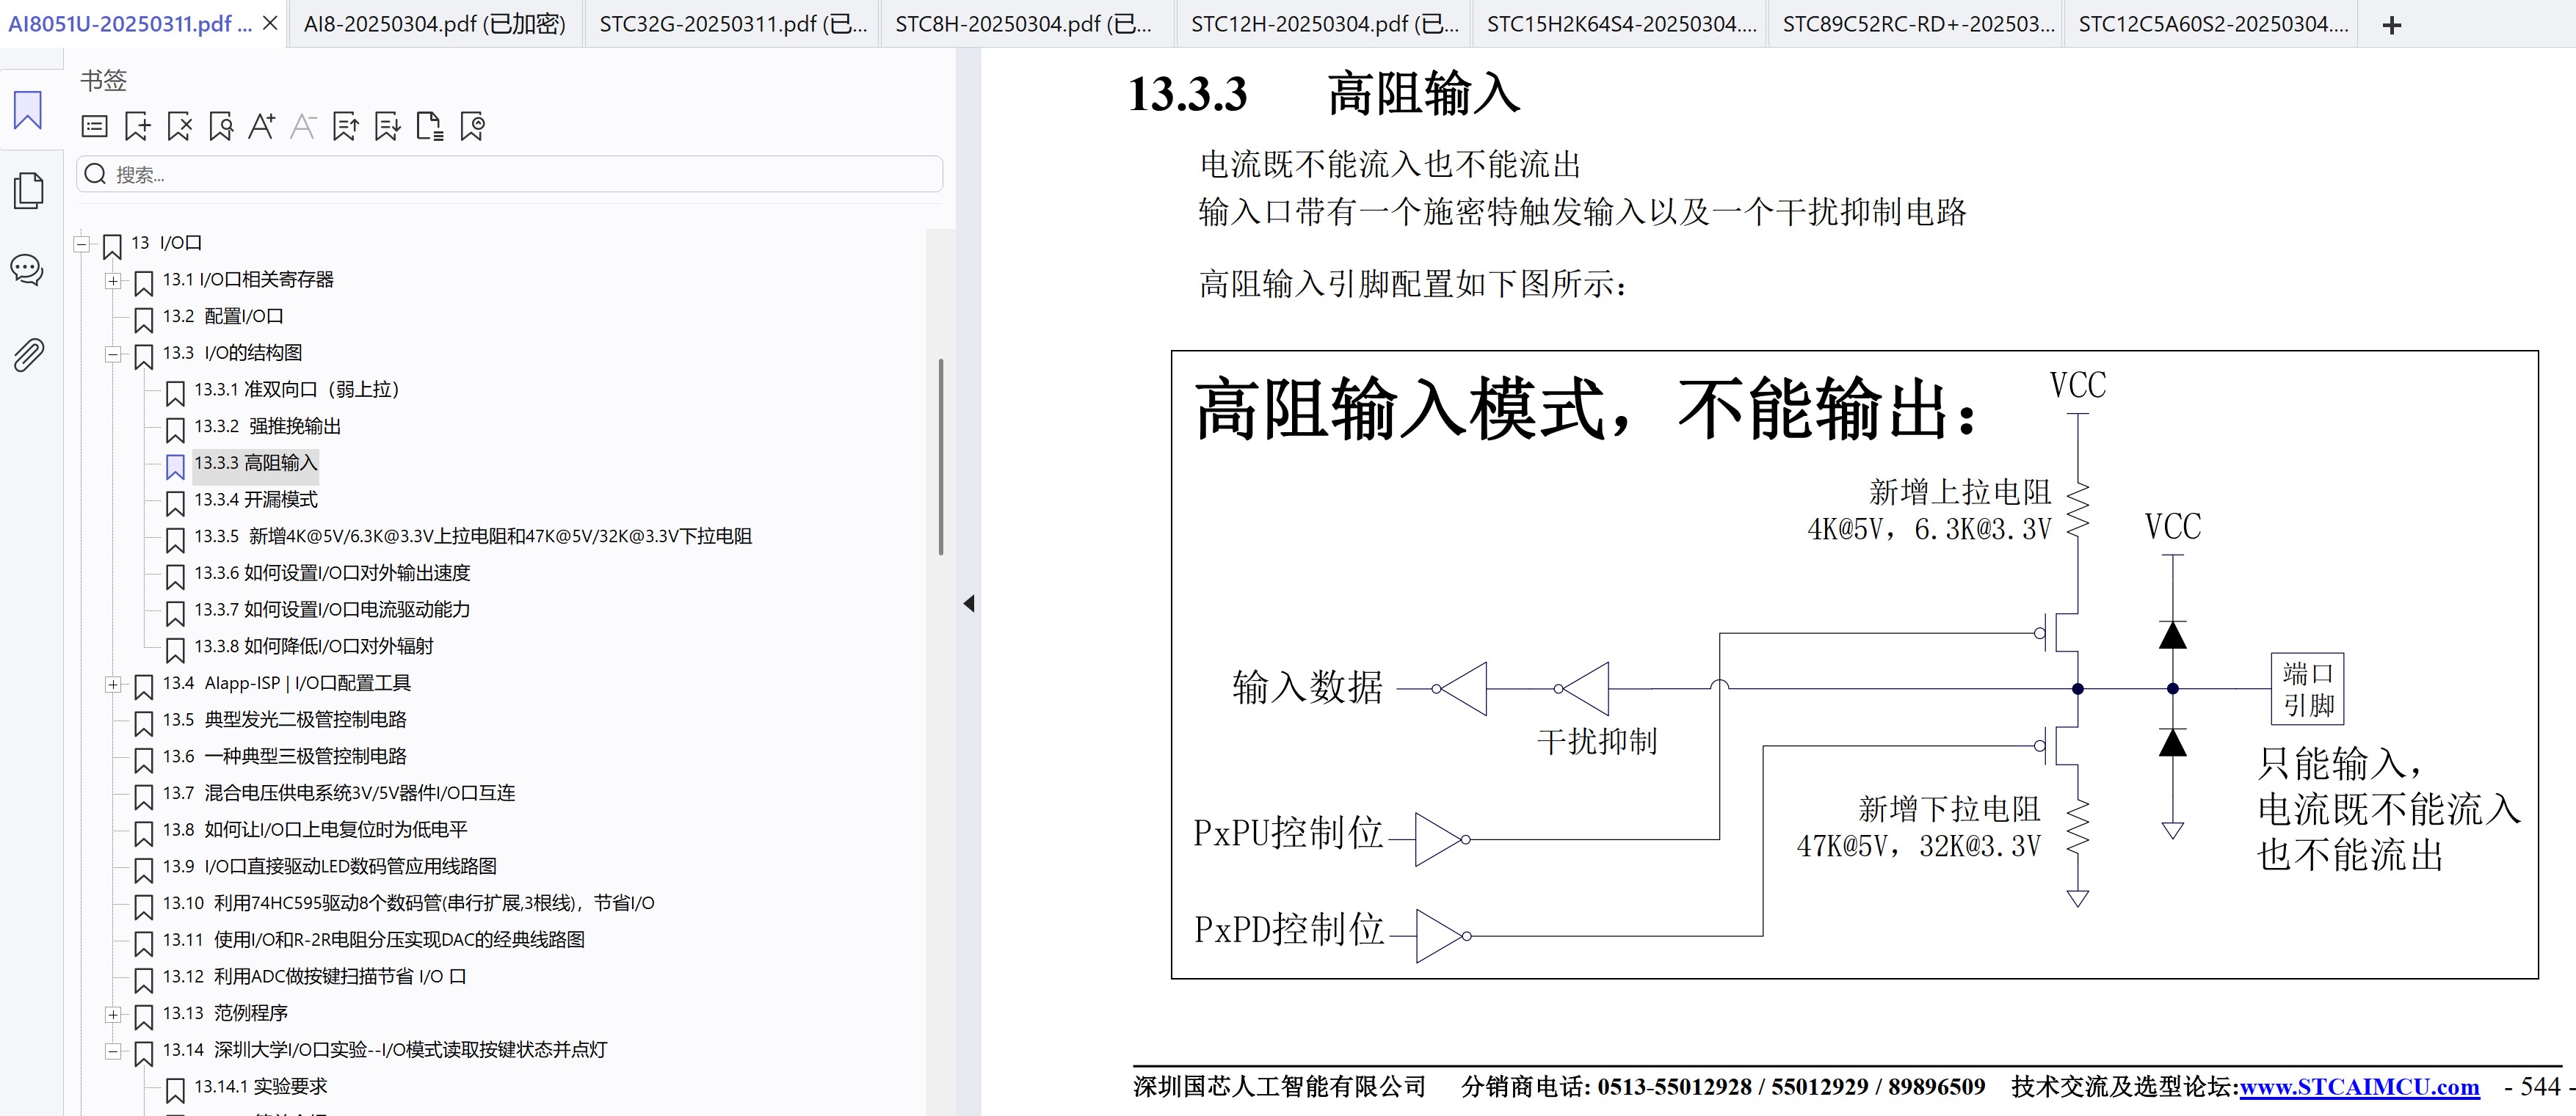Image resolution: width=2576 pixels, height=1116 pixels.
Task: Increase bookmark font size (A+)
Action: [x=262, y=126]
